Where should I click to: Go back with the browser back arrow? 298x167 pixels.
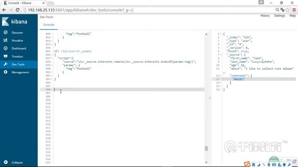coord(4,10)
